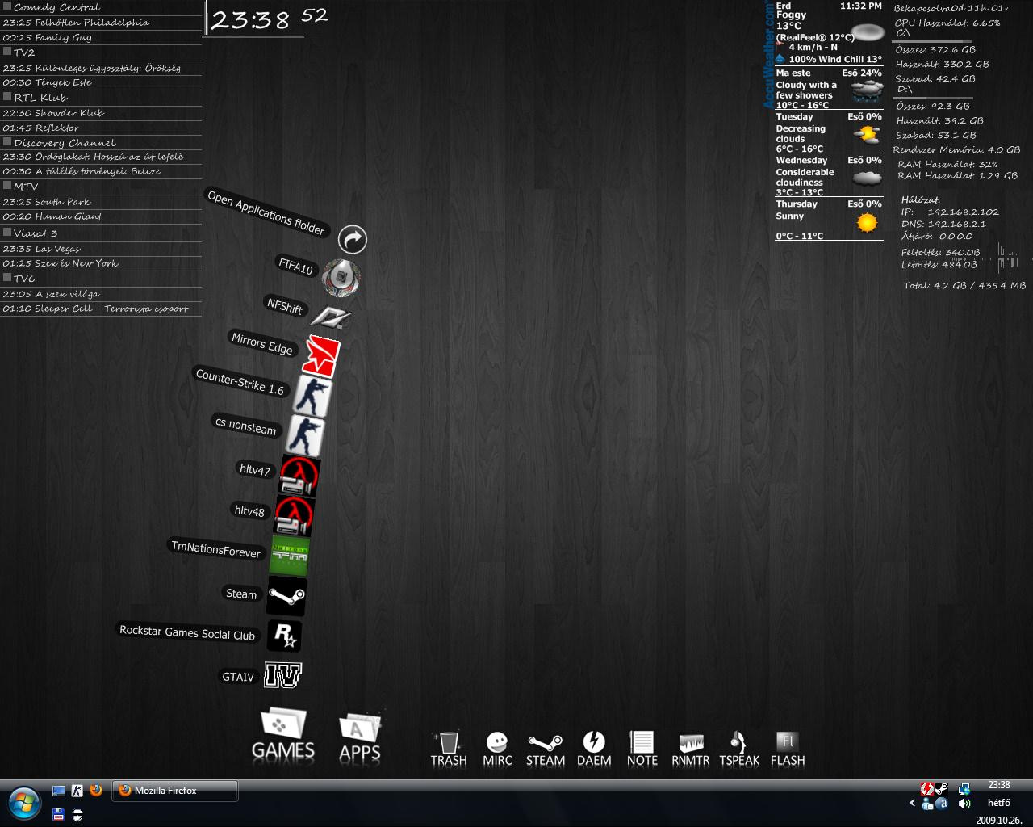Click RAM Használat 32% reading
Screen dimensions: 1033x827
(x=947, y=164)
